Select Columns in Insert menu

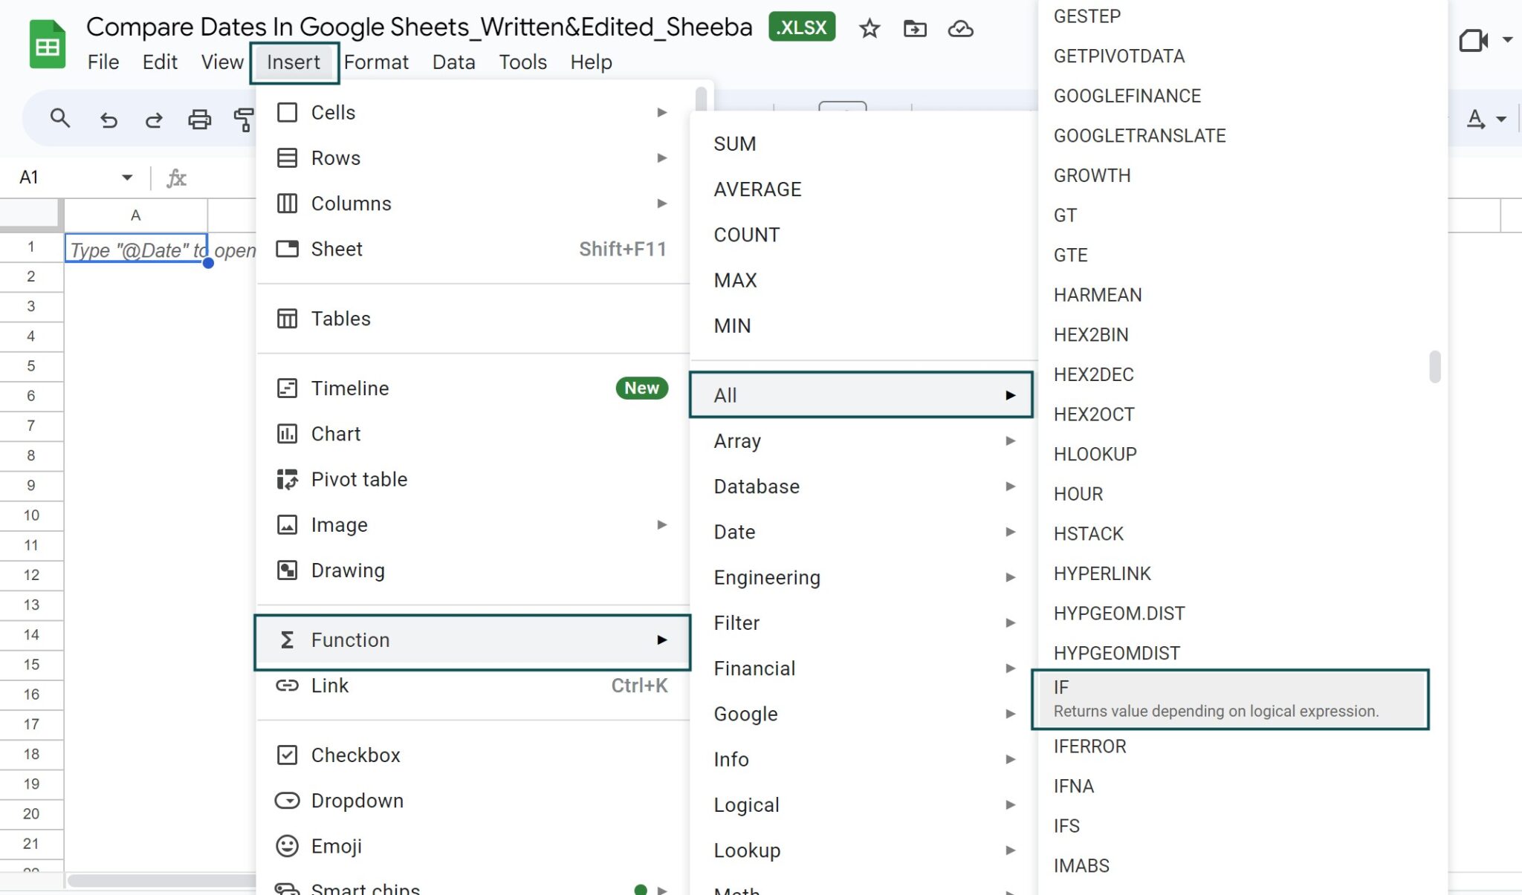(473, 203)
